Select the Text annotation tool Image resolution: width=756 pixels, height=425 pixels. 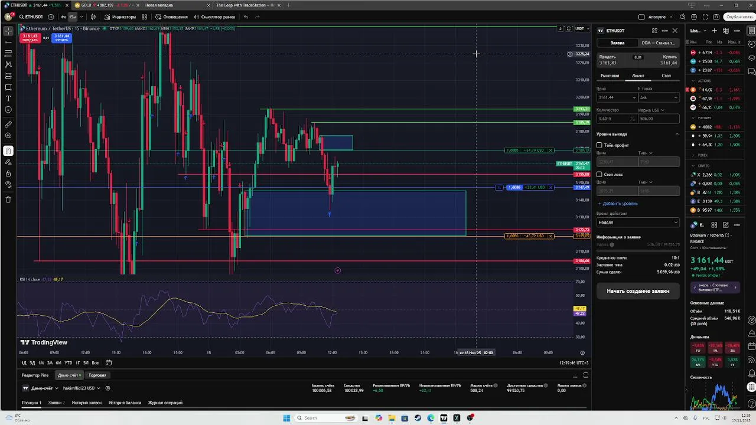pos(8,98)
